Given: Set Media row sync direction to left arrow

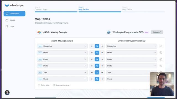Looking at the screenshot, I should pos(92,53).
